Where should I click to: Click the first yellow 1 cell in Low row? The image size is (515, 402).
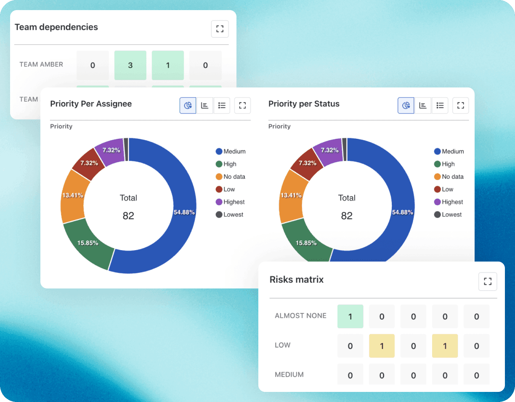(x=382, y=346)
